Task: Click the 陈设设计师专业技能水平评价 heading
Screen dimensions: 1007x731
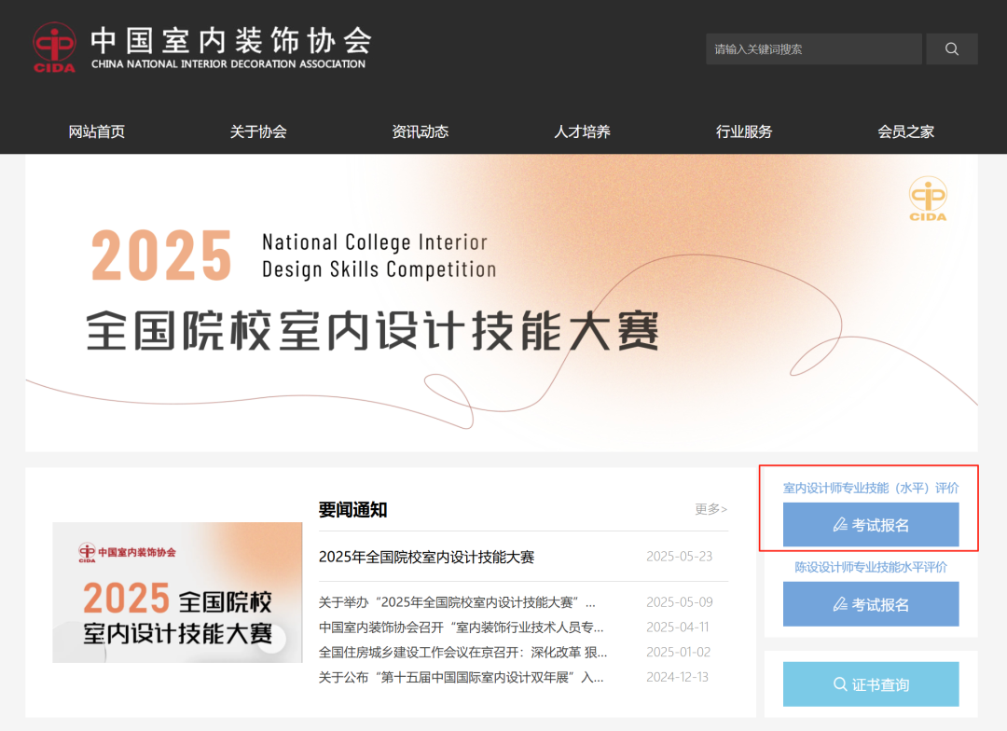Action: click(871, 567)
